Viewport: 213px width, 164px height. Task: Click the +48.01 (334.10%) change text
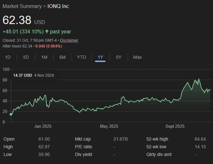tap(23, 31)
